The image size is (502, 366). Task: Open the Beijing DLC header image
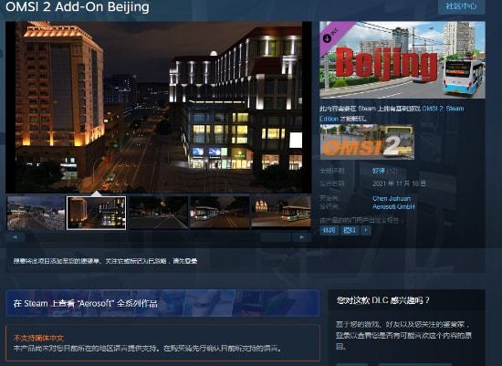pos(403,60)
